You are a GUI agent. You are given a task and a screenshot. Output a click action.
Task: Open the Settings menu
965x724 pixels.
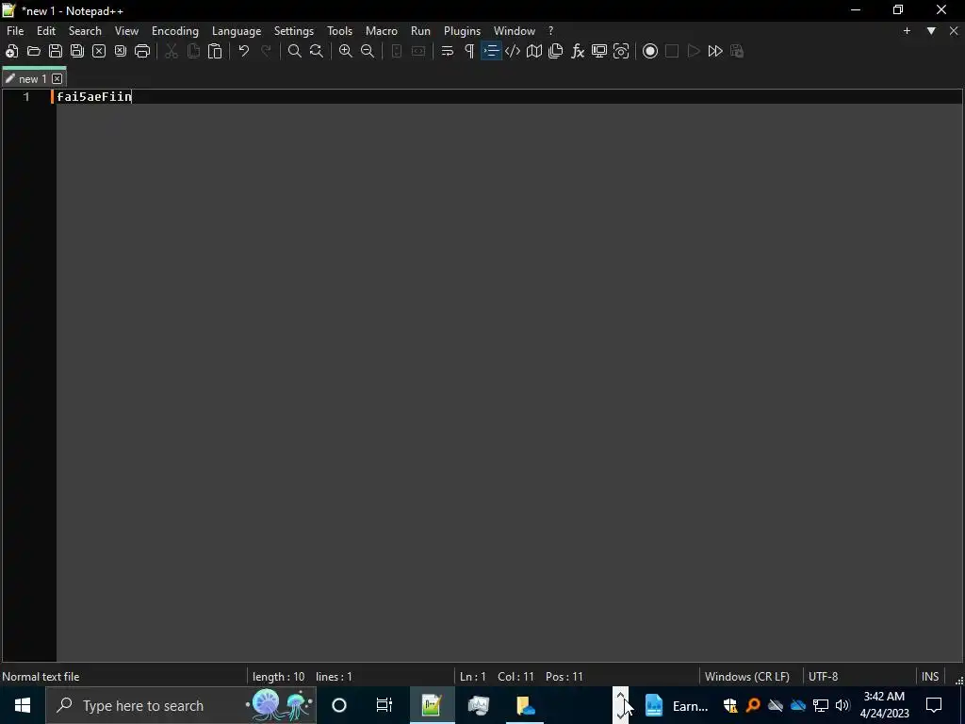click(x=294, y=31)
